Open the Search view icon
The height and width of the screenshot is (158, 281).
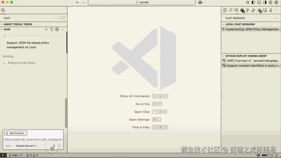(231, 10)
